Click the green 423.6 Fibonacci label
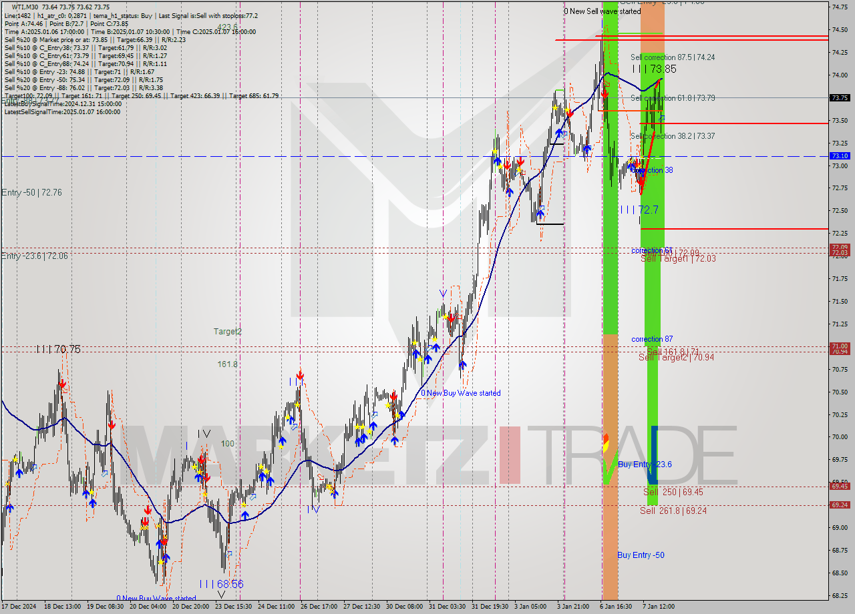 click(x=227, y=27)
